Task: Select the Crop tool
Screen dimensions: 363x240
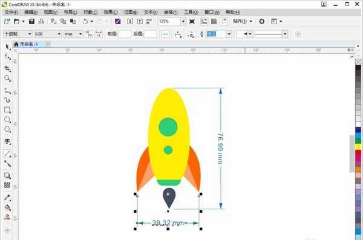Action: point(7,68)
